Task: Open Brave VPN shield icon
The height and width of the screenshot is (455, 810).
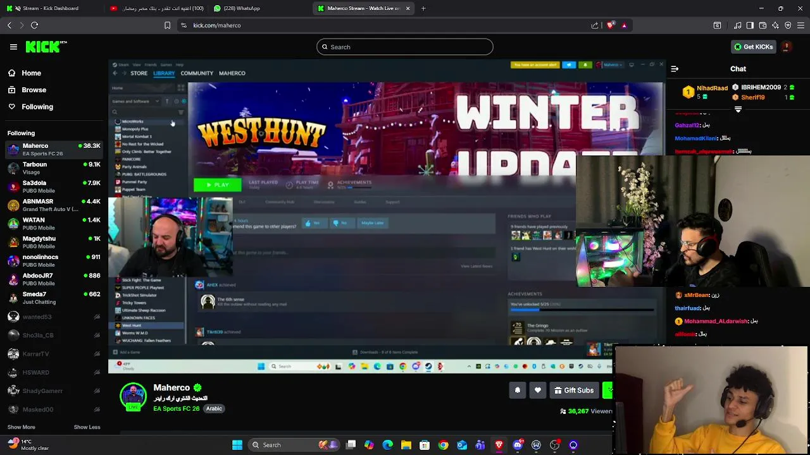Action: pyautogui.click(x=788, y=25)
